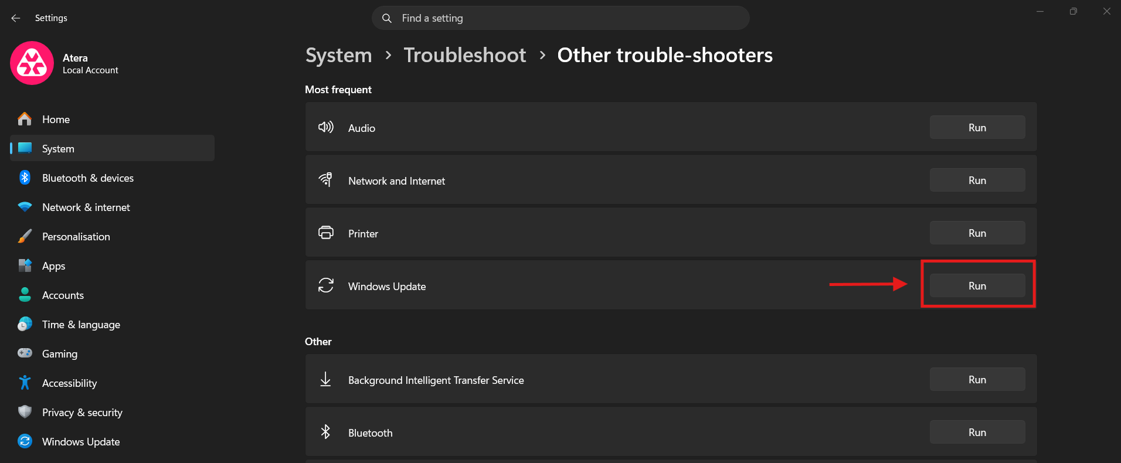Click the Time & language globe icon
The image size is (1121, 463).
coord(25,324)
